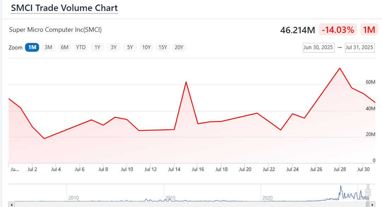Viewport: 382px width, 207px height.
Task: Click the Jul 20 axis label
Action: point(245,169)
